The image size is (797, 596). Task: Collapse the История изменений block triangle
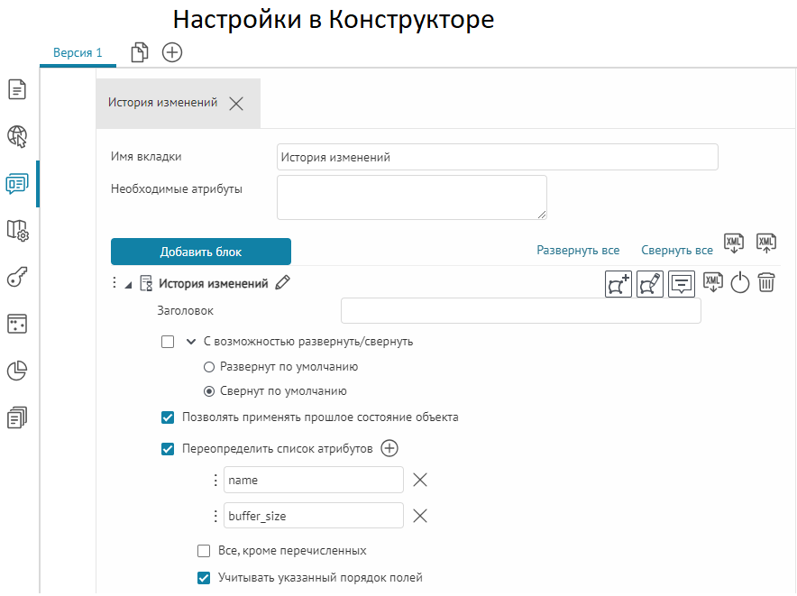click(x=128, y=285)
